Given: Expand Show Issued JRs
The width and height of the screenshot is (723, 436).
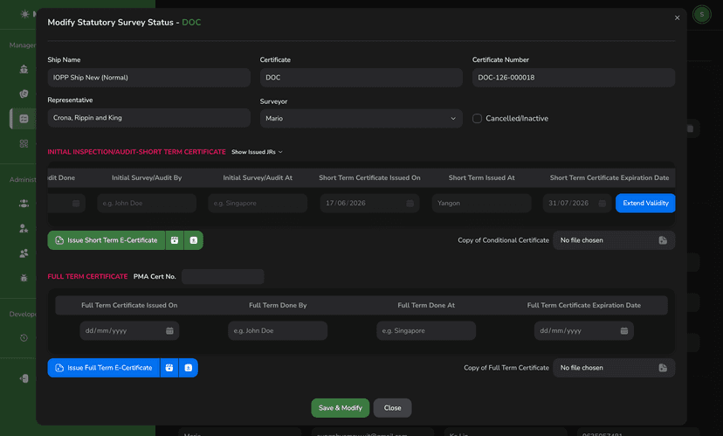Looking at the screenshot, I should (x=257, y=152).
